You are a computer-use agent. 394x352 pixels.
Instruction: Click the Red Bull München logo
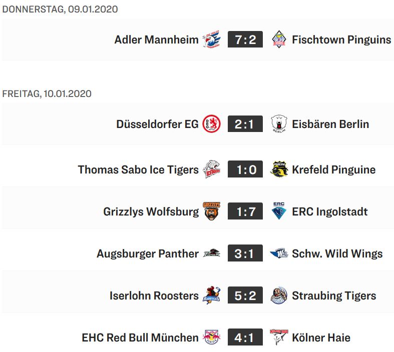coord(212,337)
